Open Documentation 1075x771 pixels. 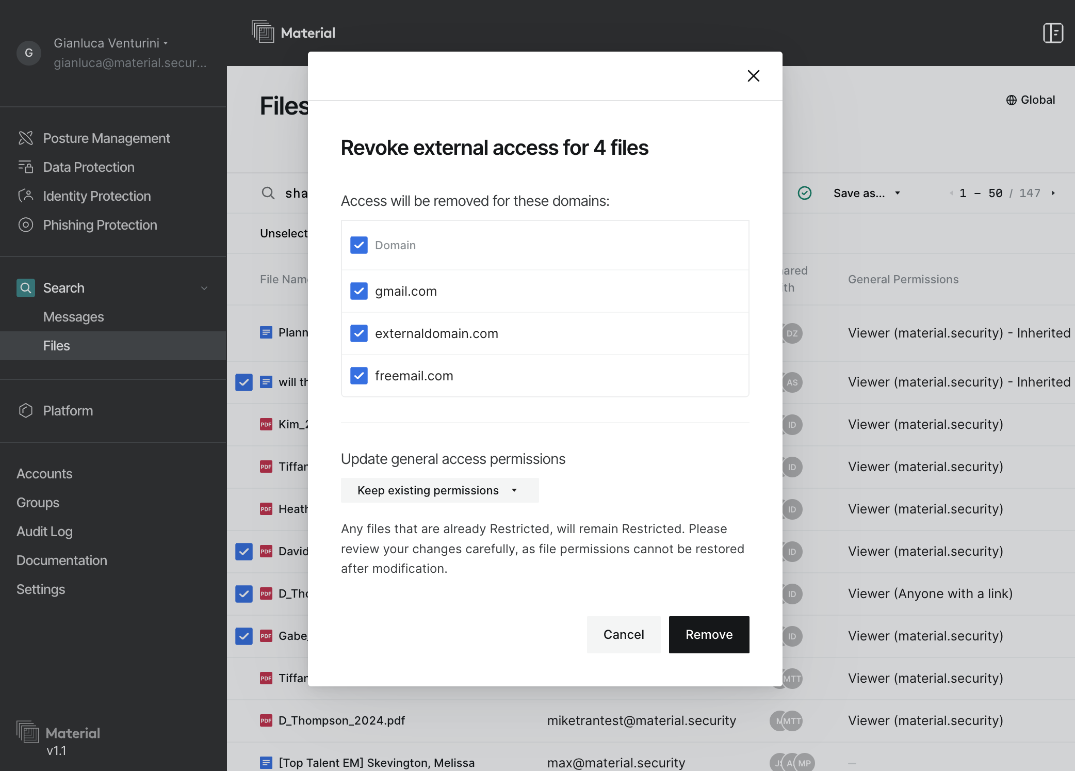[62, 560]
